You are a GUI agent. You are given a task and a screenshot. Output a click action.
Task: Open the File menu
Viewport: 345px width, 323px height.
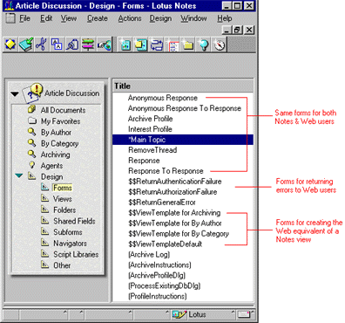tap(24, 18)
